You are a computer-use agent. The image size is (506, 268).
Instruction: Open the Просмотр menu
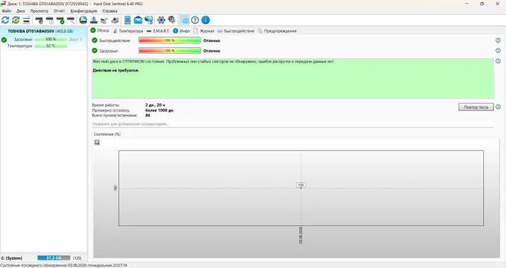pos(39,11)
